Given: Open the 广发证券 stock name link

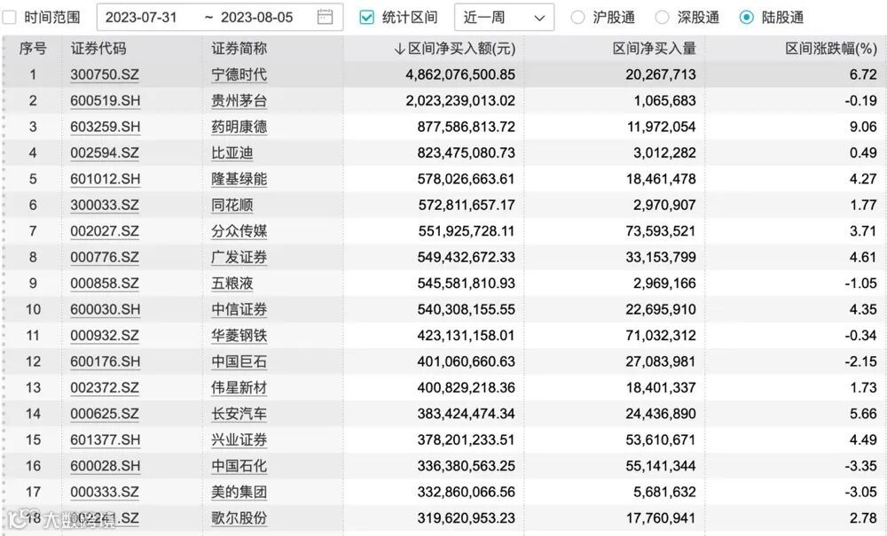Looking at the screenshot, I should click(239, 257).
